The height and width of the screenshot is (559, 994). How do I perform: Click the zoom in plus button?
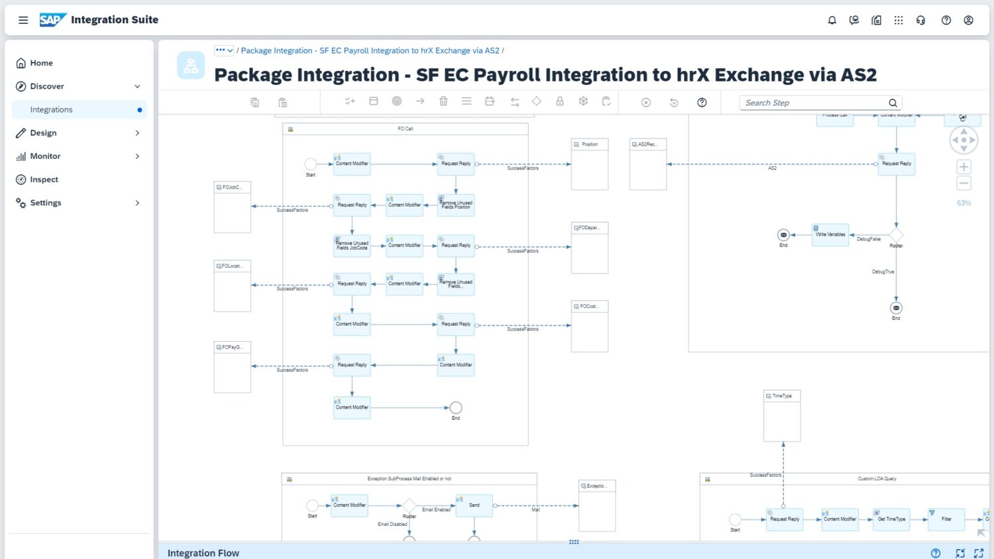click(964, 167)
